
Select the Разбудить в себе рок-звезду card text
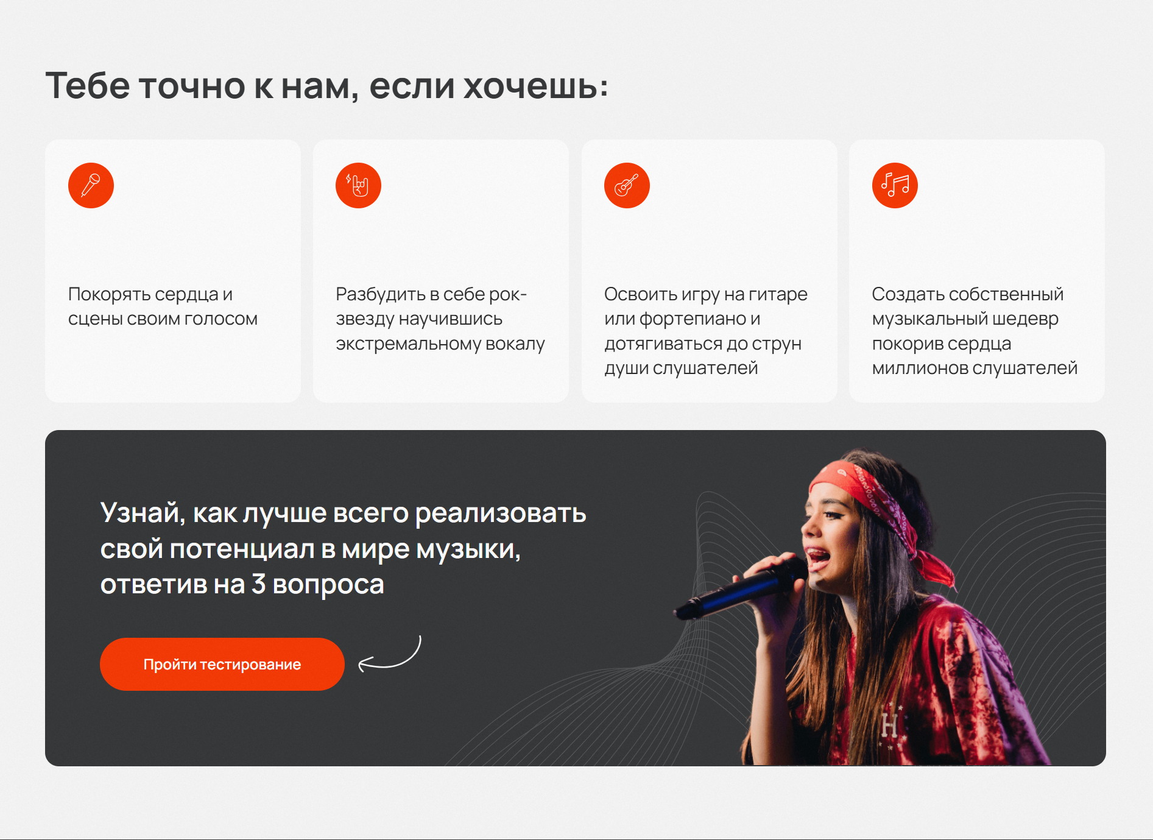[440, 319]
